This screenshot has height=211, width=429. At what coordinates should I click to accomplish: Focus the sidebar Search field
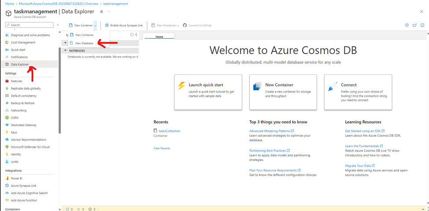coord(29,25)
